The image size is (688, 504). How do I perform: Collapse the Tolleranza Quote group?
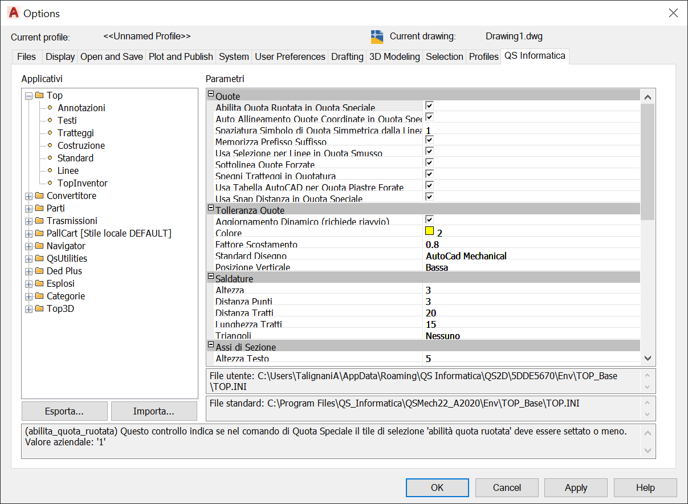[210, 208]
